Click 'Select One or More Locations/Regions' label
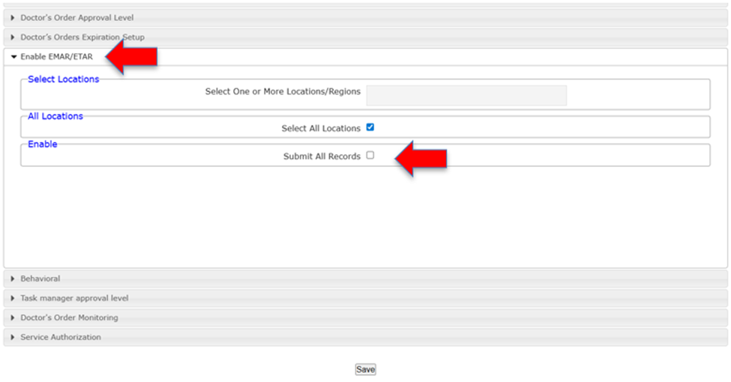731x382 pixels. (283, 92)
